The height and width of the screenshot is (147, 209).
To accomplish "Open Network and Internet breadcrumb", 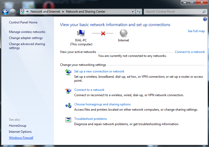I will [45, 12].
